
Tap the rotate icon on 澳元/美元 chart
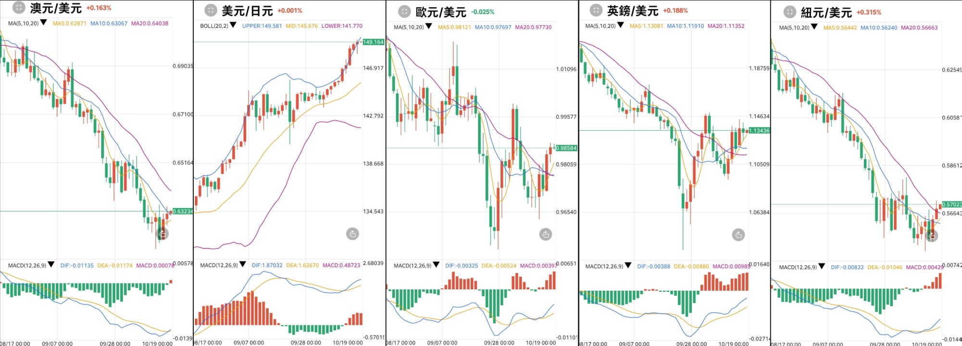pos(162,234)
